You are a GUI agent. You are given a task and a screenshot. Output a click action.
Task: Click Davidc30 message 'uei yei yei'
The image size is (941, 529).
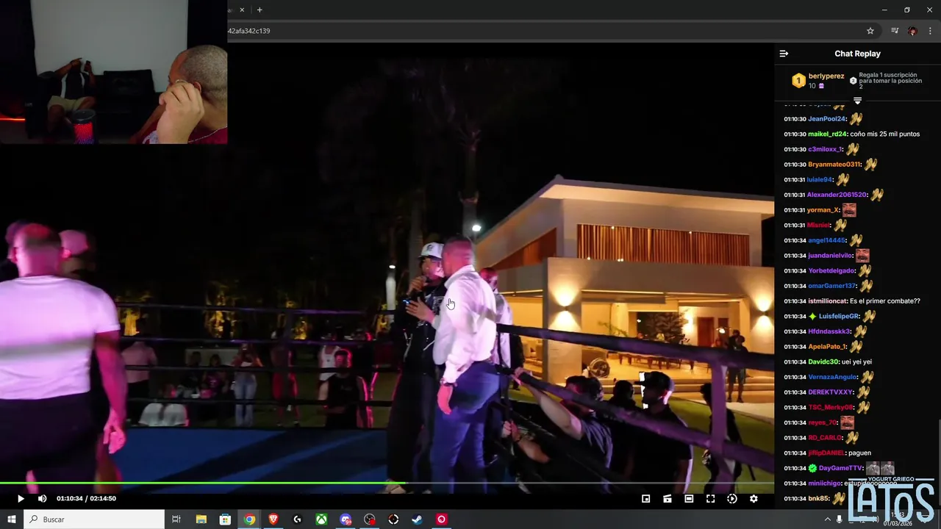coord(857,362)
